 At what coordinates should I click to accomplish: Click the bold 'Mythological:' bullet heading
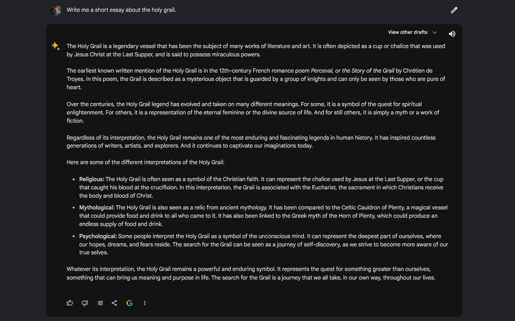[x=97, y=208]
